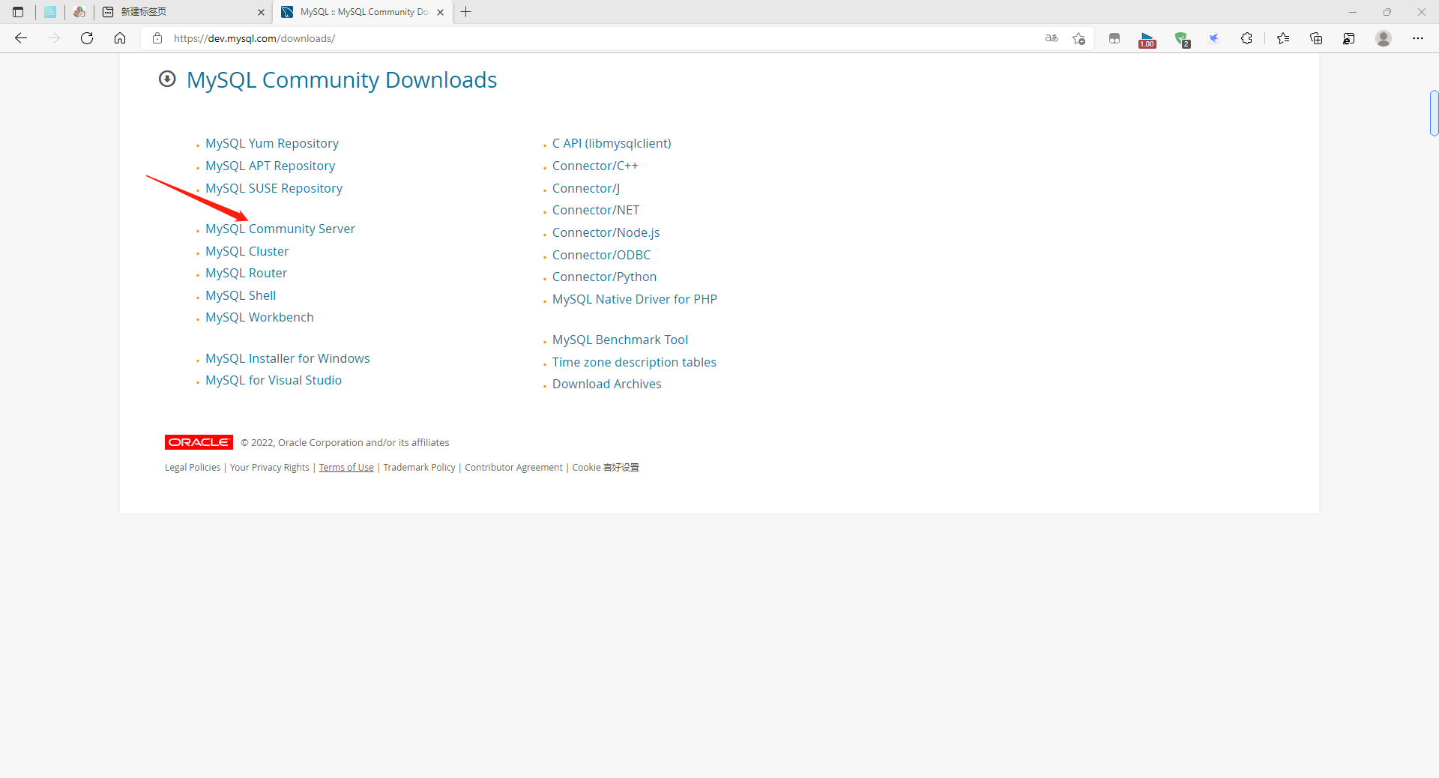Click the MySQL Community Downloads heading

(342, 79)
